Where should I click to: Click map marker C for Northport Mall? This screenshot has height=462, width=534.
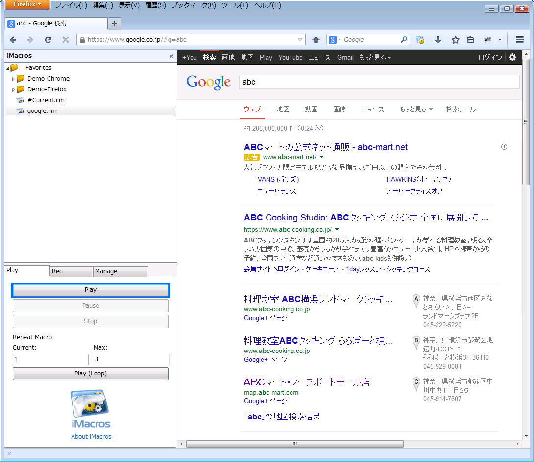click(416, 384)
